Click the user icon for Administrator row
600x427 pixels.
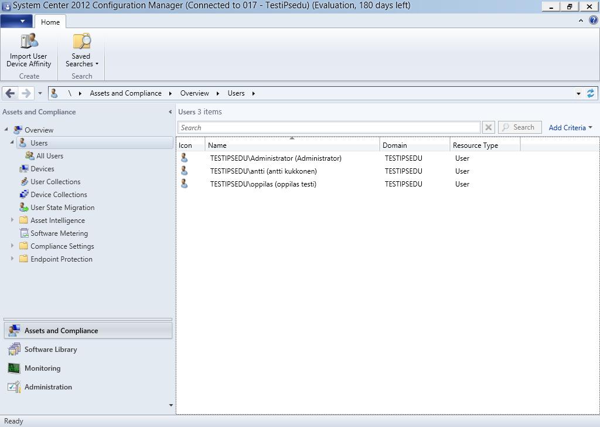point(185,158)
